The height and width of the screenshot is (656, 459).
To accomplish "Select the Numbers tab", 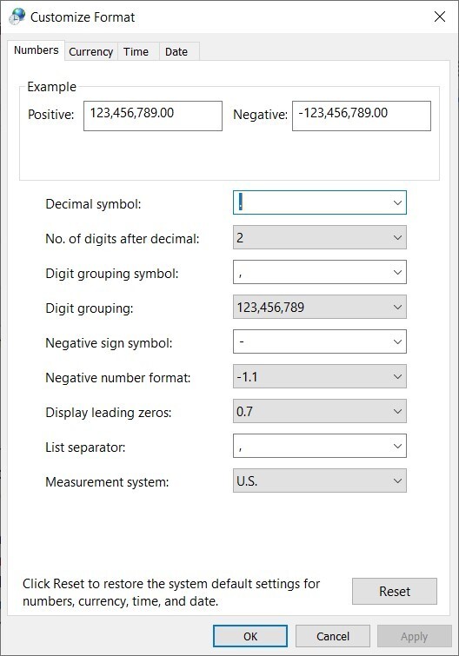I will click(36, 50).
